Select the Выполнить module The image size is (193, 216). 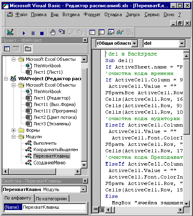[x=45, y=143]
